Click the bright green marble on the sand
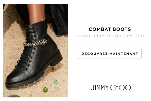Viewport: 151px width, 101px height. point(45,90)
